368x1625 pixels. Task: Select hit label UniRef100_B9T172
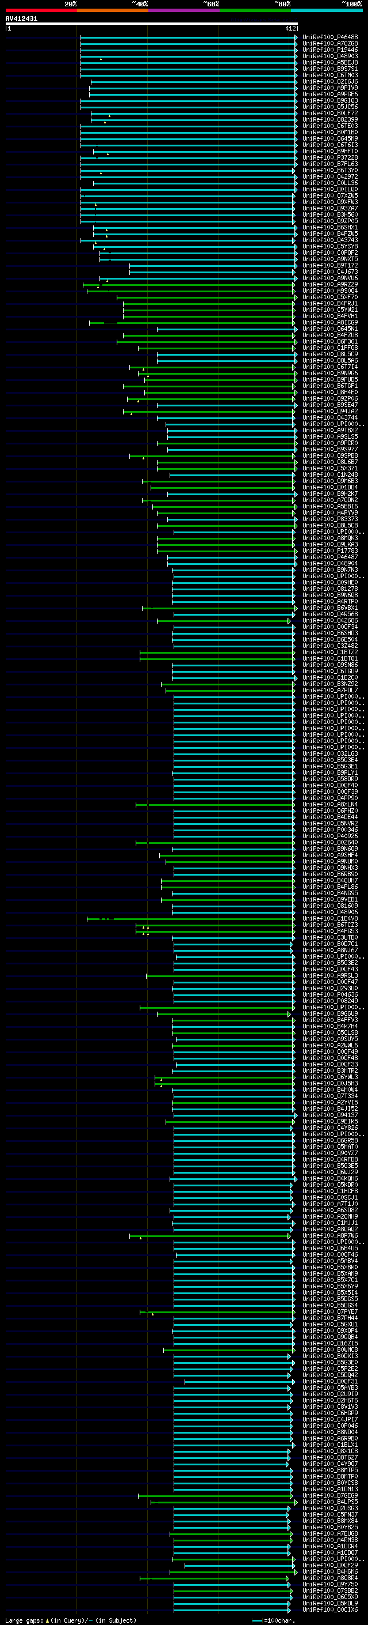(330, 266)
